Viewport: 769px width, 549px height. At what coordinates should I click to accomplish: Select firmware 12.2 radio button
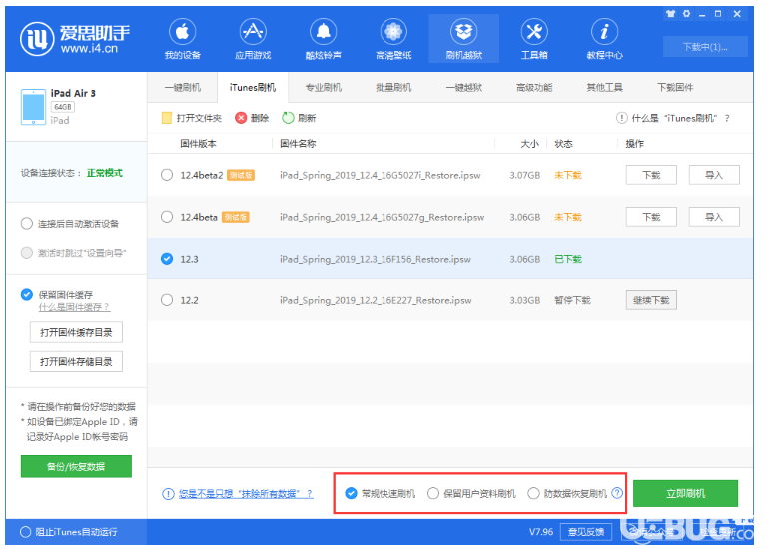click(x=167, y=300)
